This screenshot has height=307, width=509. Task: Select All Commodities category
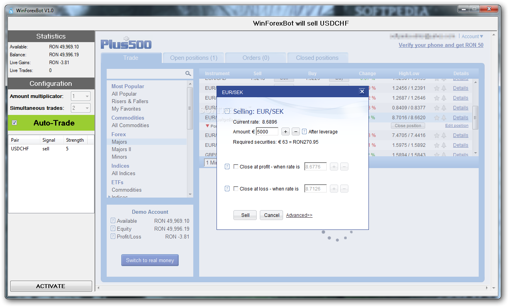[130, 125]
